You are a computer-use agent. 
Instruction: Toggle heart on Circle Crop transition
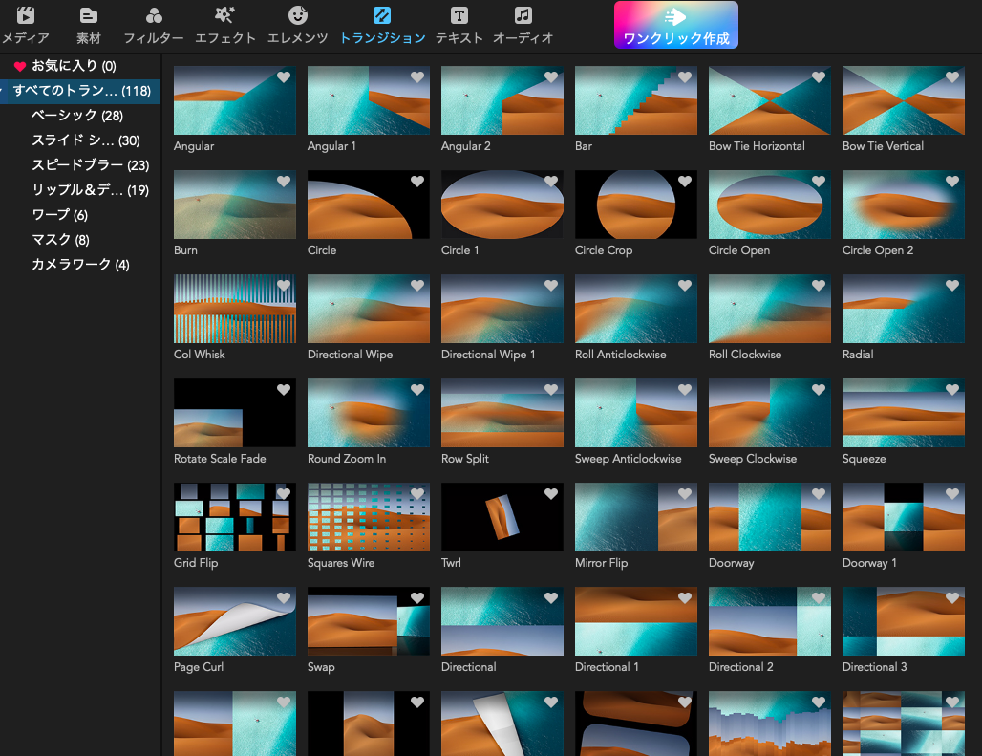(x=685, y=182)
